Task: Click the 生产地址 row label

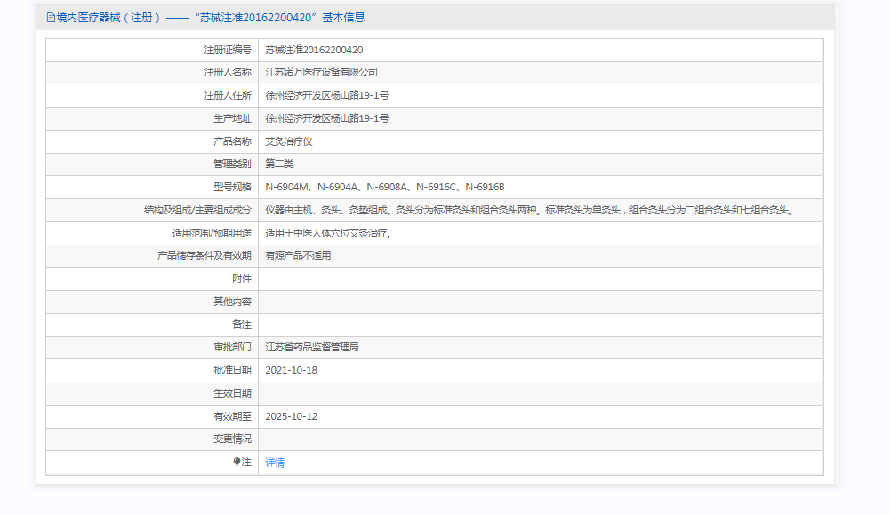Action: click(232, 118)
